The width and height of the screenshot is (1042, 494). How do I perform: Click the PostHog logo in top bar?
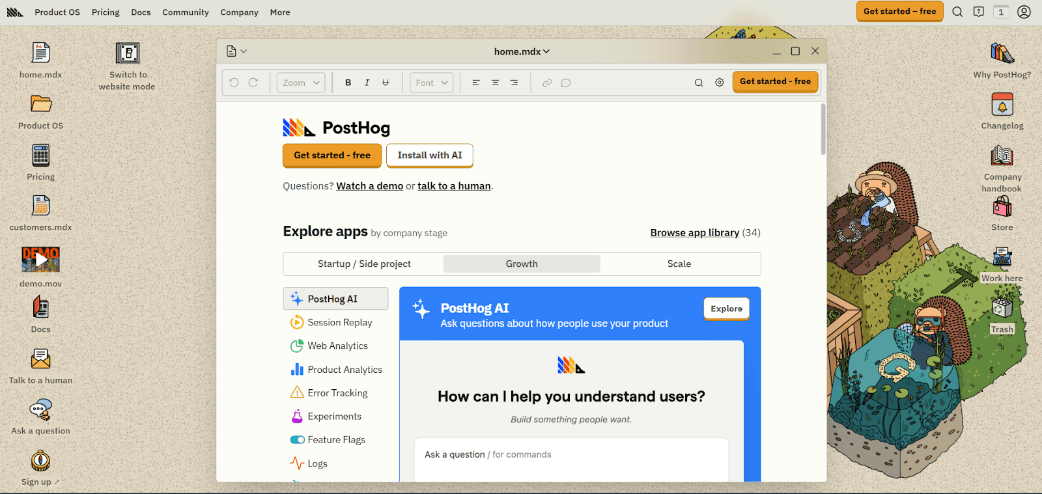pyautogui.click(x=15, y=12)
